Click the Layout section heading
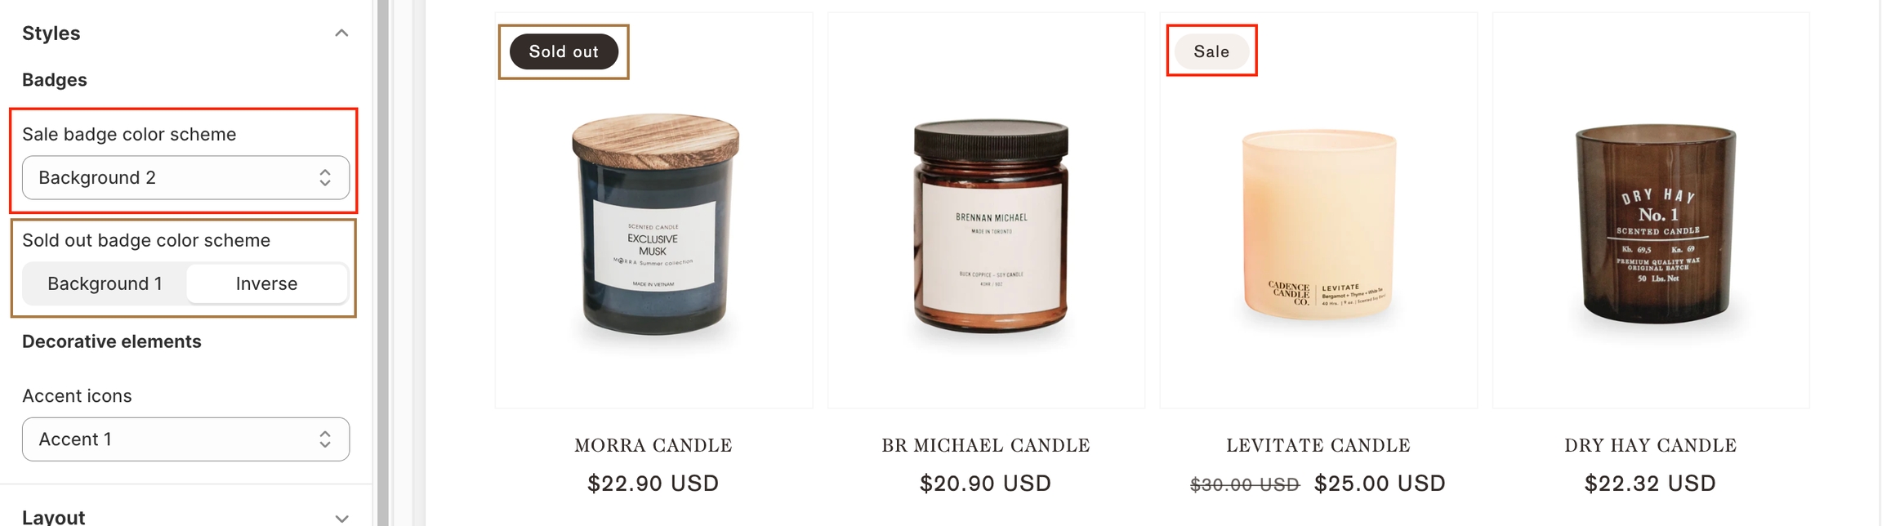The width and height of the screenshot is (1882, 526). point(54,517)
